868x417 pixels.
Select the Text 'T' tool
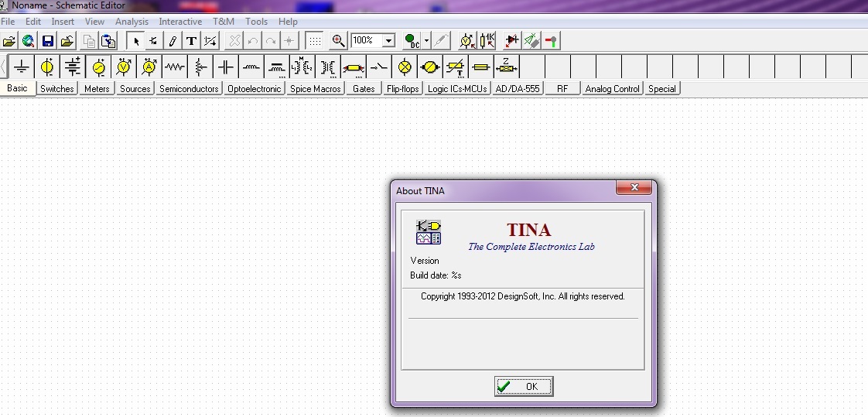pos(191,40)
